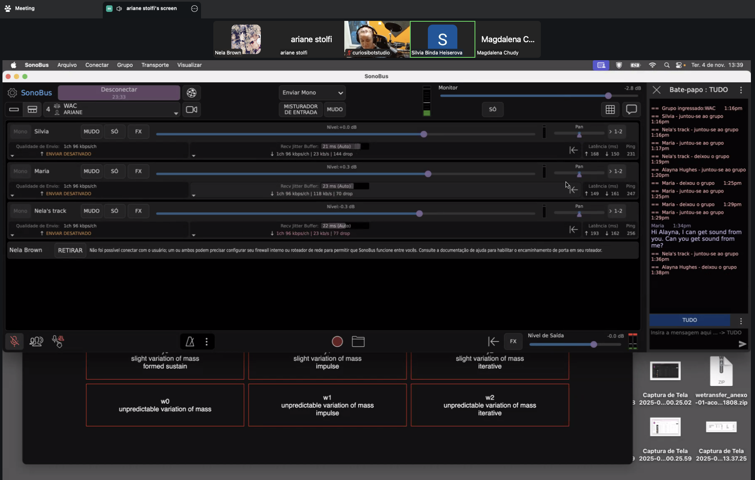Open SonoBus settings gear icon
755x480 pixels.
[x=12, y=93]
